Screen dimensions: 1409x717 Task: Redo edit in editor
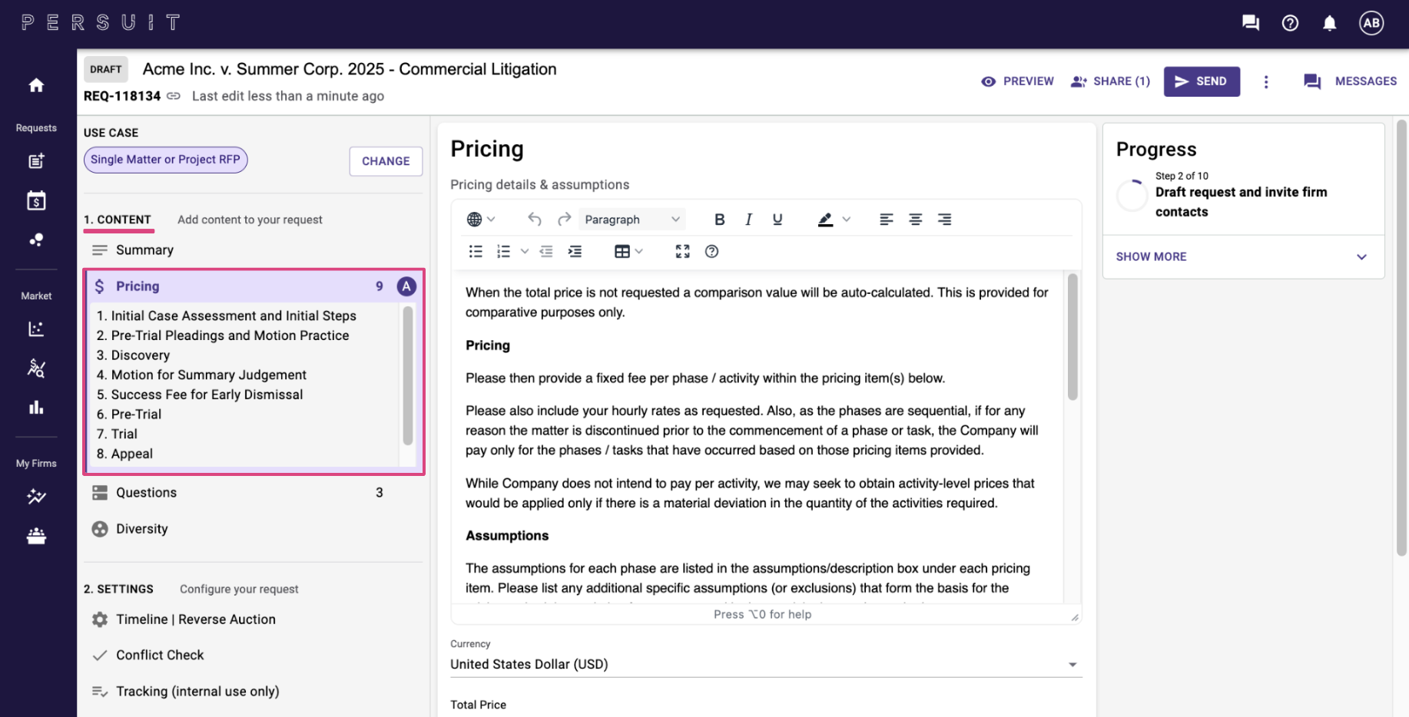pos(564,220)
